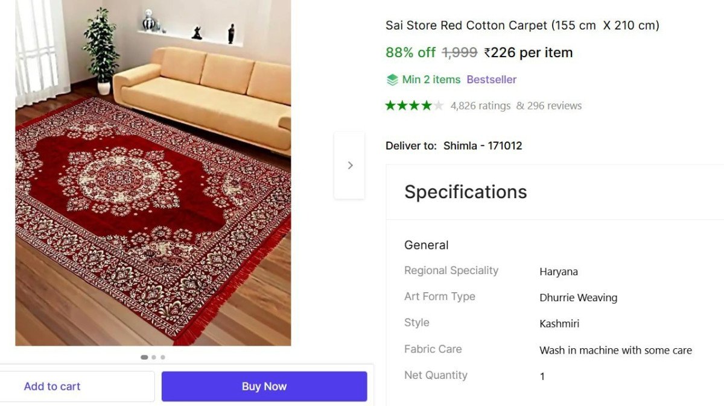Screen dimensions: 724x406
Task: Change delivery location Shimla - 171012
Action: 482,146
